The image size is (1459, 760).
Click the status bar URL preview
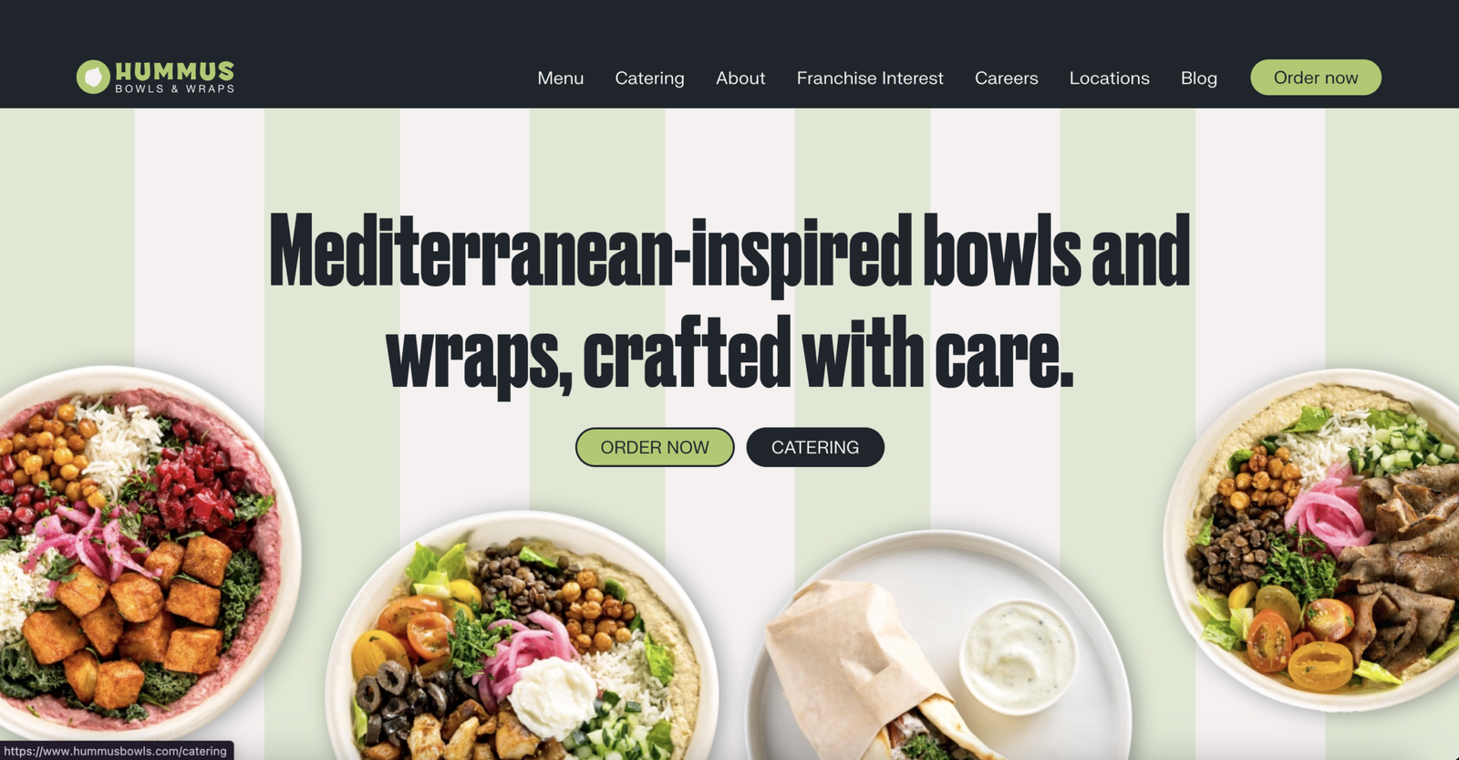click(x=116, y=751)
